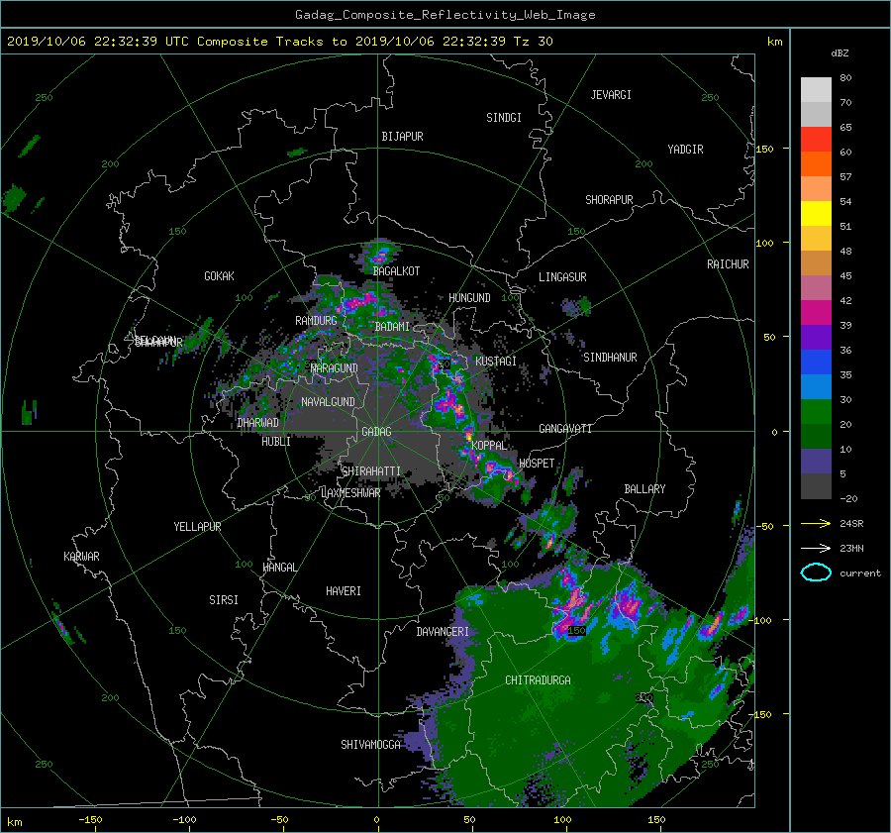This screenshot has width=891, height=833.
Task: Click the KUSTAGI city label
Action: (x=496, y=362)
